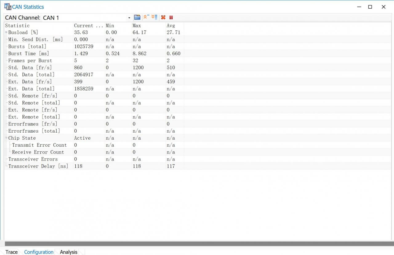Expand the Busload [%] tree node

[6, 32]
